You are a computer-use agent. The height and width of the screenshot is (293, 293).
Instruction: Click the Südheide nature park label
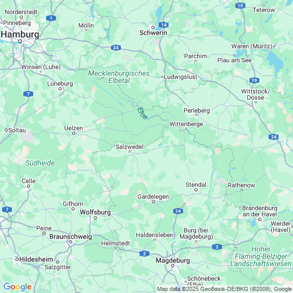click(x=40, y=163)
